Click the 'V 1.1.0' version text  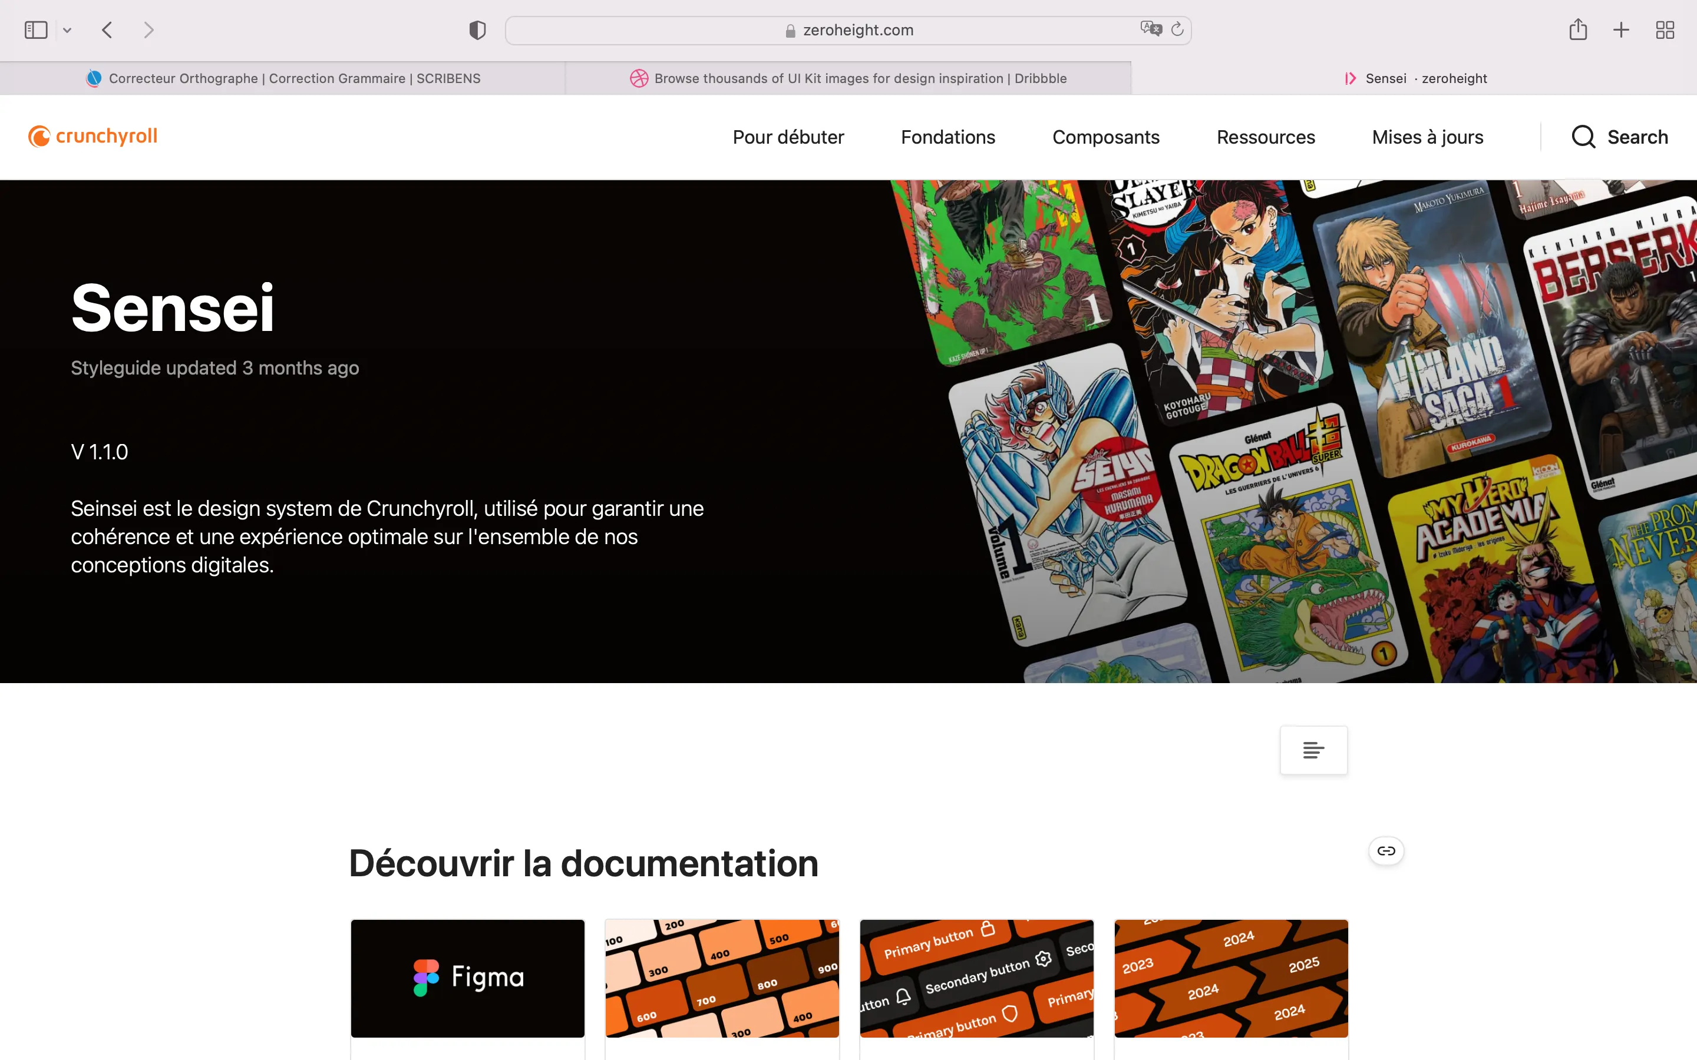point(100,452)
